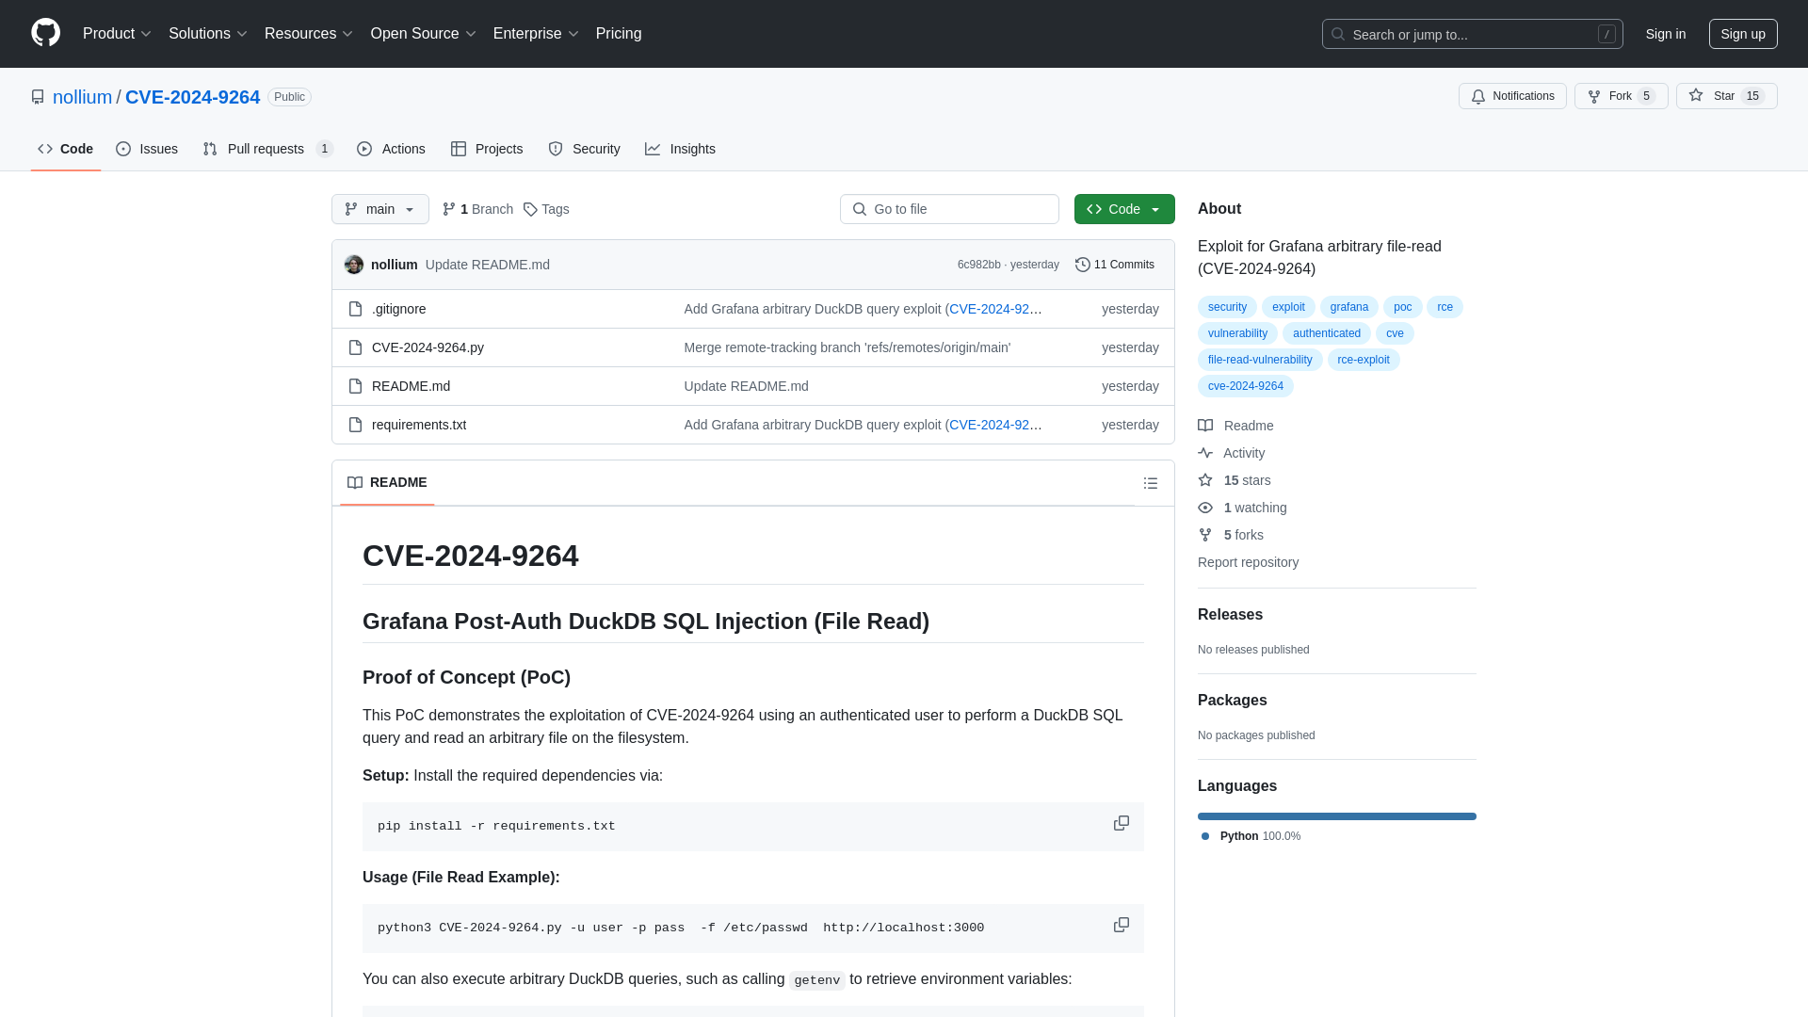Select the authenticated topic tag
1808x1017 pixels.
[x=1326, y=333]
